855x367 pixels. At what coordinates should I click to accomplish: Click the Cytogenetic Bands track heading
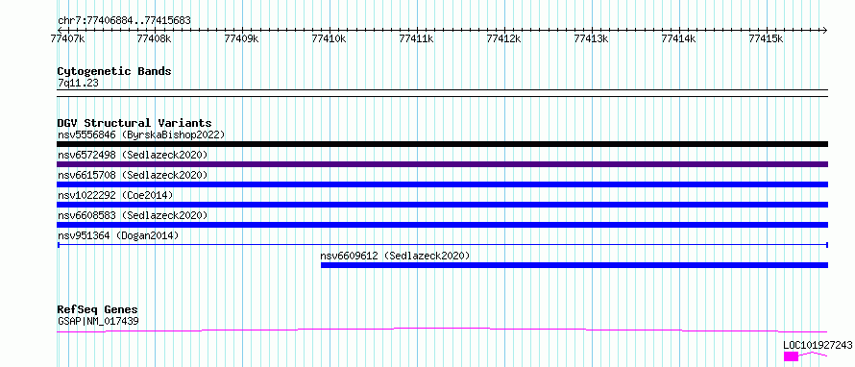tap(114, 71)
